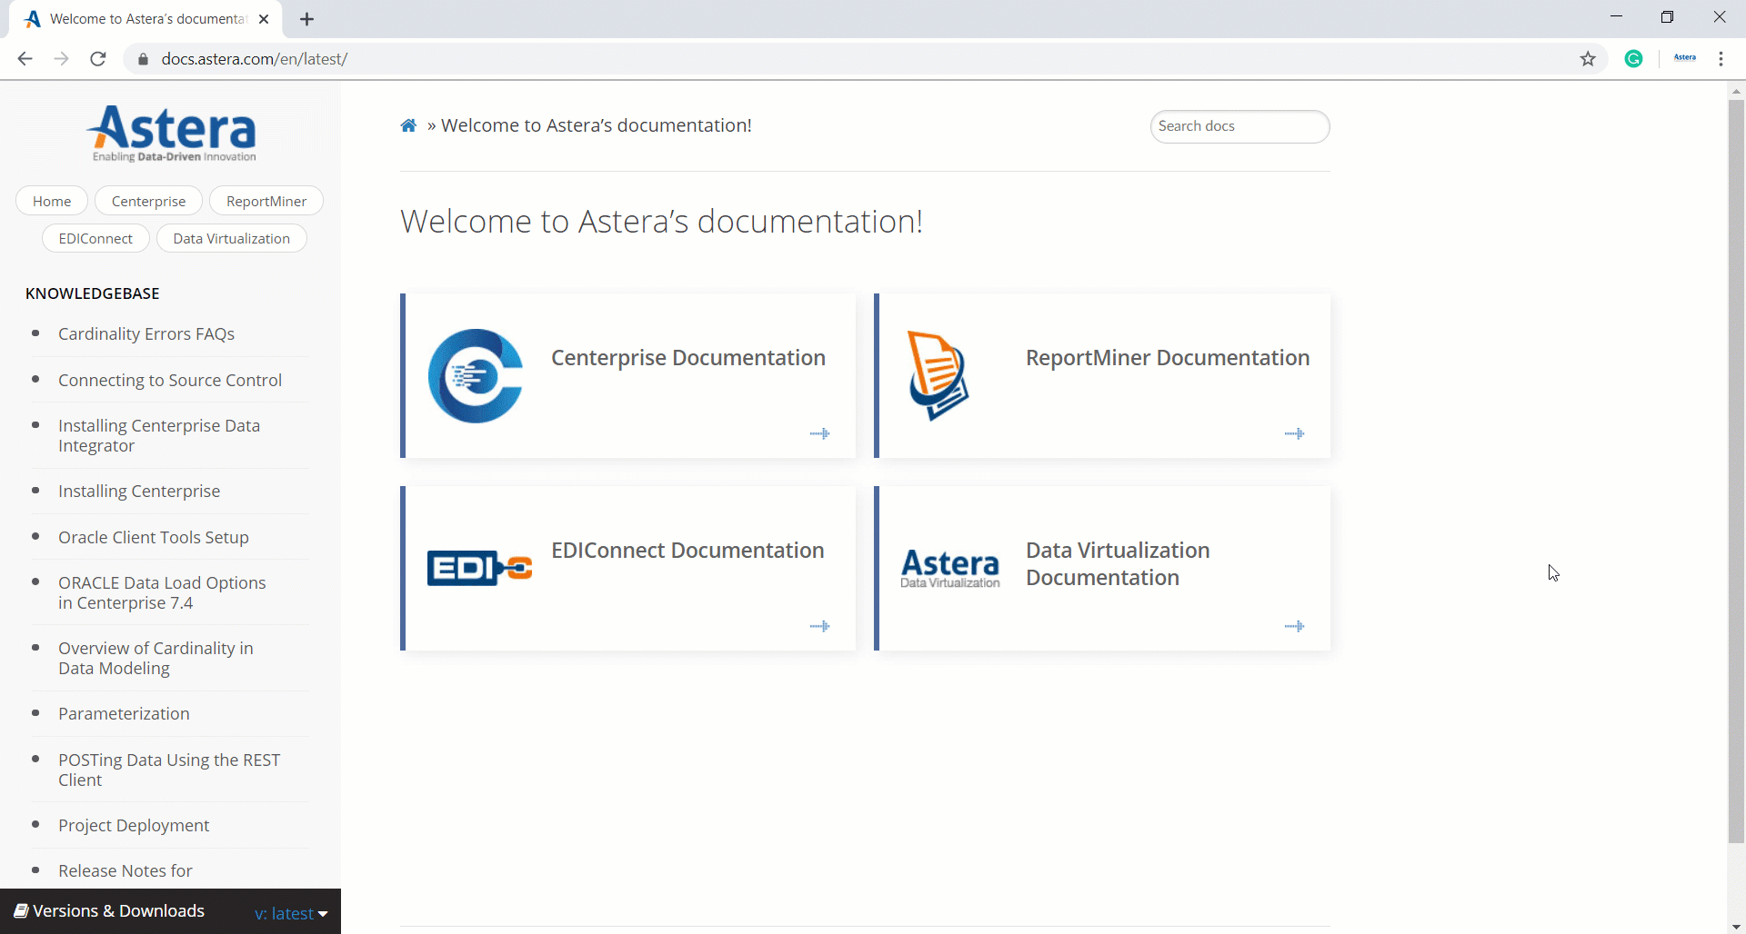Viewport: 1746px width, 934px height.
Task: Select the Centerprise navigation pill
Action: click(x=148, y=201)
